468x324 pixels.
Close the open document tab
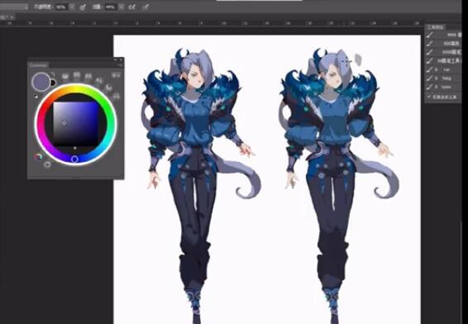coord(12,17)
